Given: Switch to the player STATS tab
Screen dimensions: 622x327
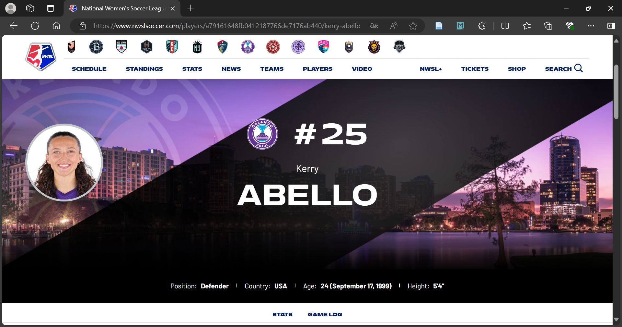Looking at the screenshot, I should tap(282, 314).
